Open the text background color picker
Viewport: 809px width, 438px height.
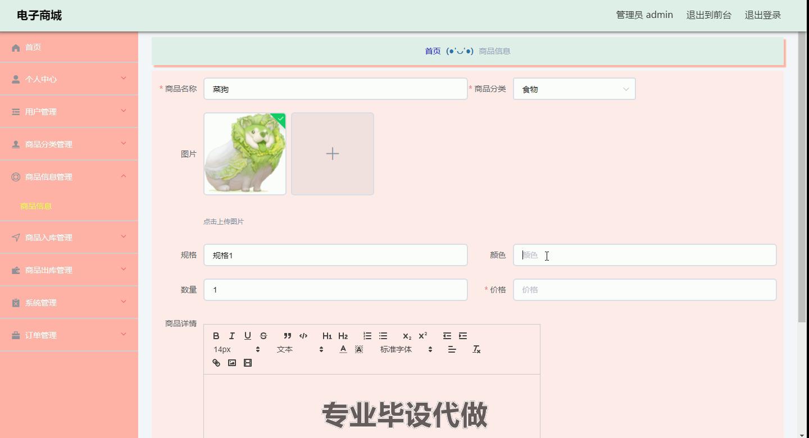point(359,349)
